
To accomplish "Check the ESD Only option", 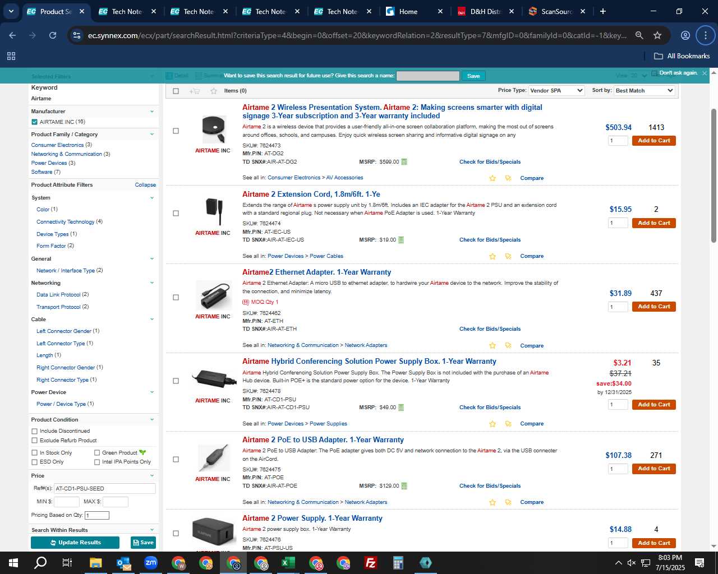I will (34, 462).
